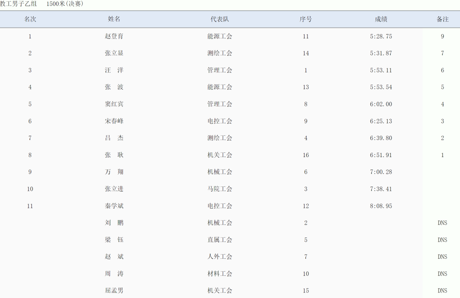Click the team cell 材料工会

click(x=220, y=274)
